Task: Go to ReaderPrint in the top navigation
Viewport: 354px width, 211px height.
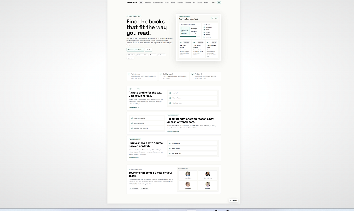Action: point(148,2)
